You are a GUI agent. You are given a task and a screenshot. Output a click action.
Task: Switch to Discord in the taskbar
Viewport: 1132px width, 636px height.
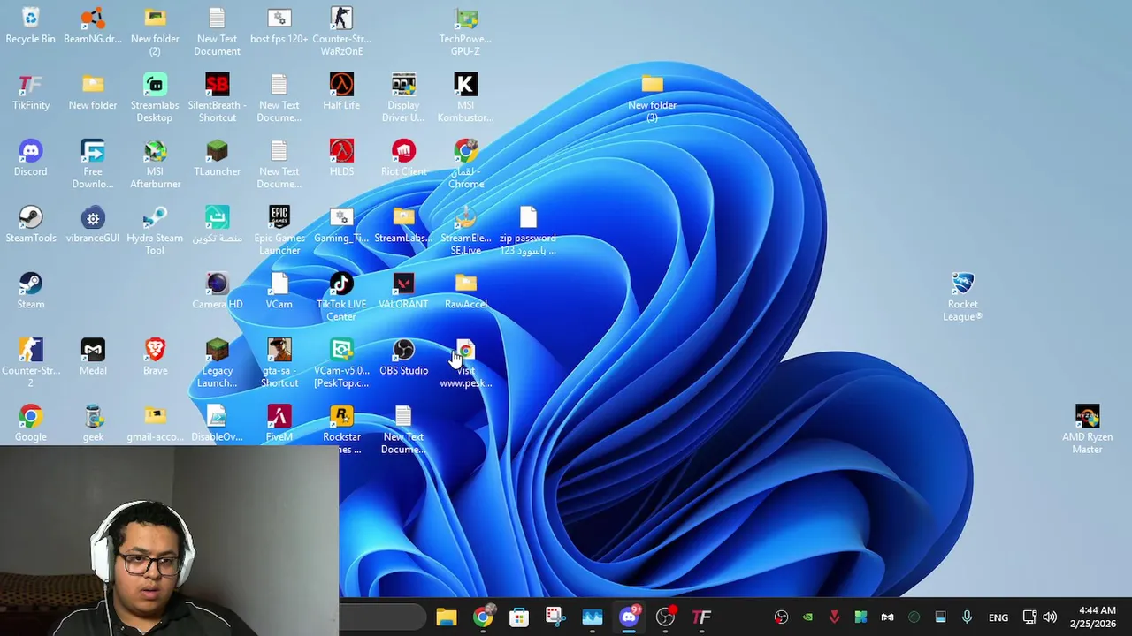tap(629, 617)
